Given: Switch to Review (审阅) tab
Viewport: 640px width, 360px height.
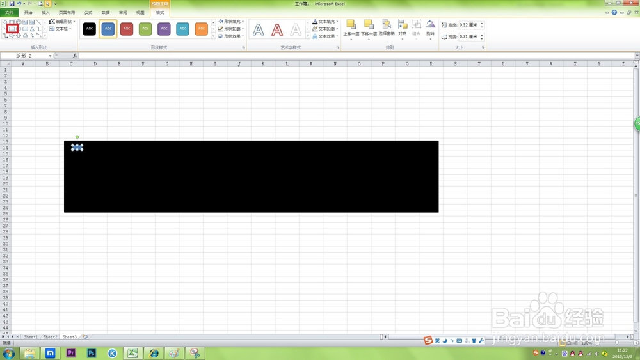Looking at the screenshot, I should click(x=123, y=13).
